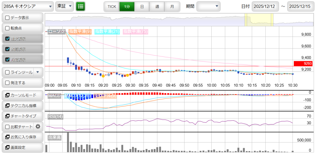
Task: Open 画面設定 screen settings
Action: pyautogui.click(x=22, y=147)
